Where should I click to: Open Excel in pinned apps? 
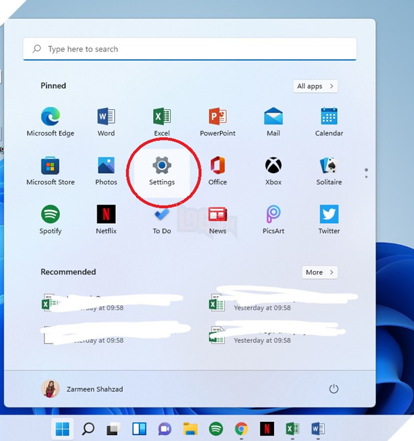[162, 122]
